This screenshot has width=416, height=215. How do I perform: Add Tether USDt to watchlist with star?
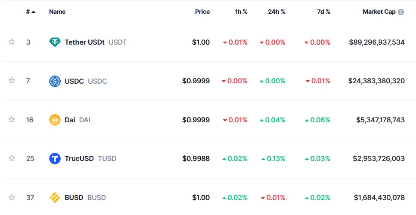[x=11, y=42]
